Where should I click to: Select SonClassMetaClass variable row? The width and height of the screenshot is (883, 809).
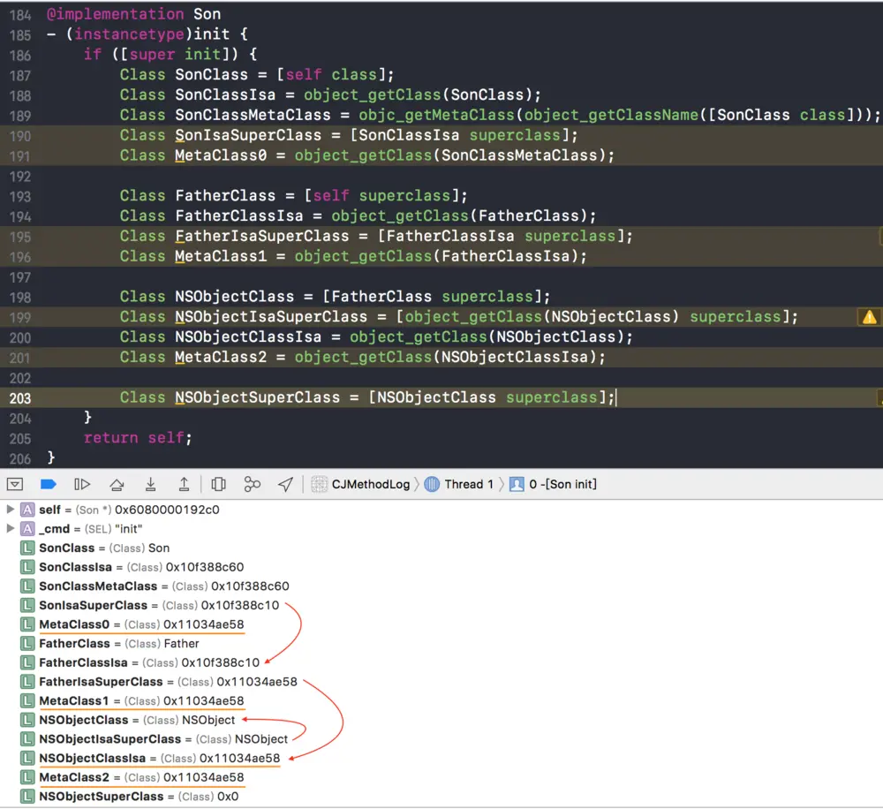[155, 586]
